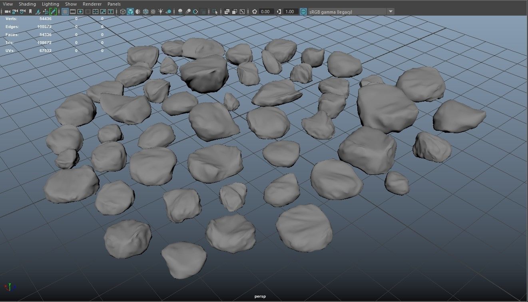Click the Tris label in HUD

coord(10,43)
